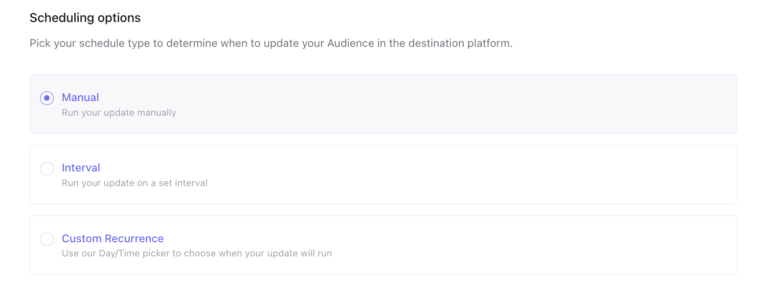Screen dimensions: 766x295
Task: Click the Manual option title
Action: pyautogui.click(x=80, y=98)
